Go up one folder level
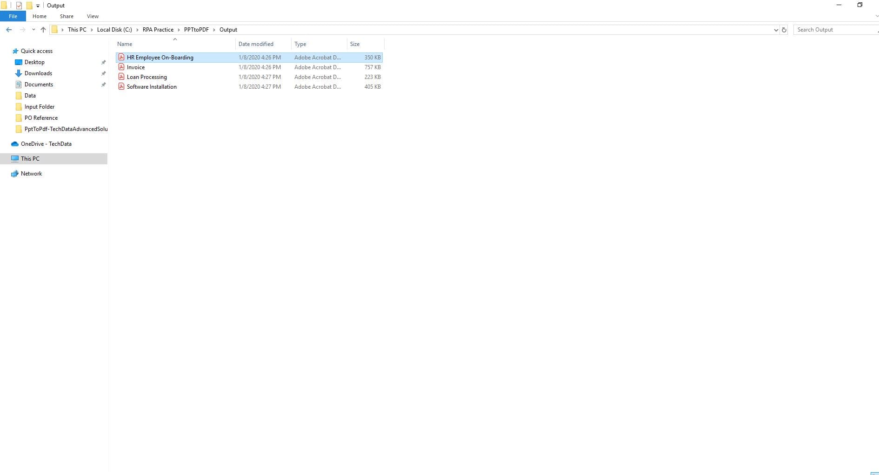 (x=43, y=30)
